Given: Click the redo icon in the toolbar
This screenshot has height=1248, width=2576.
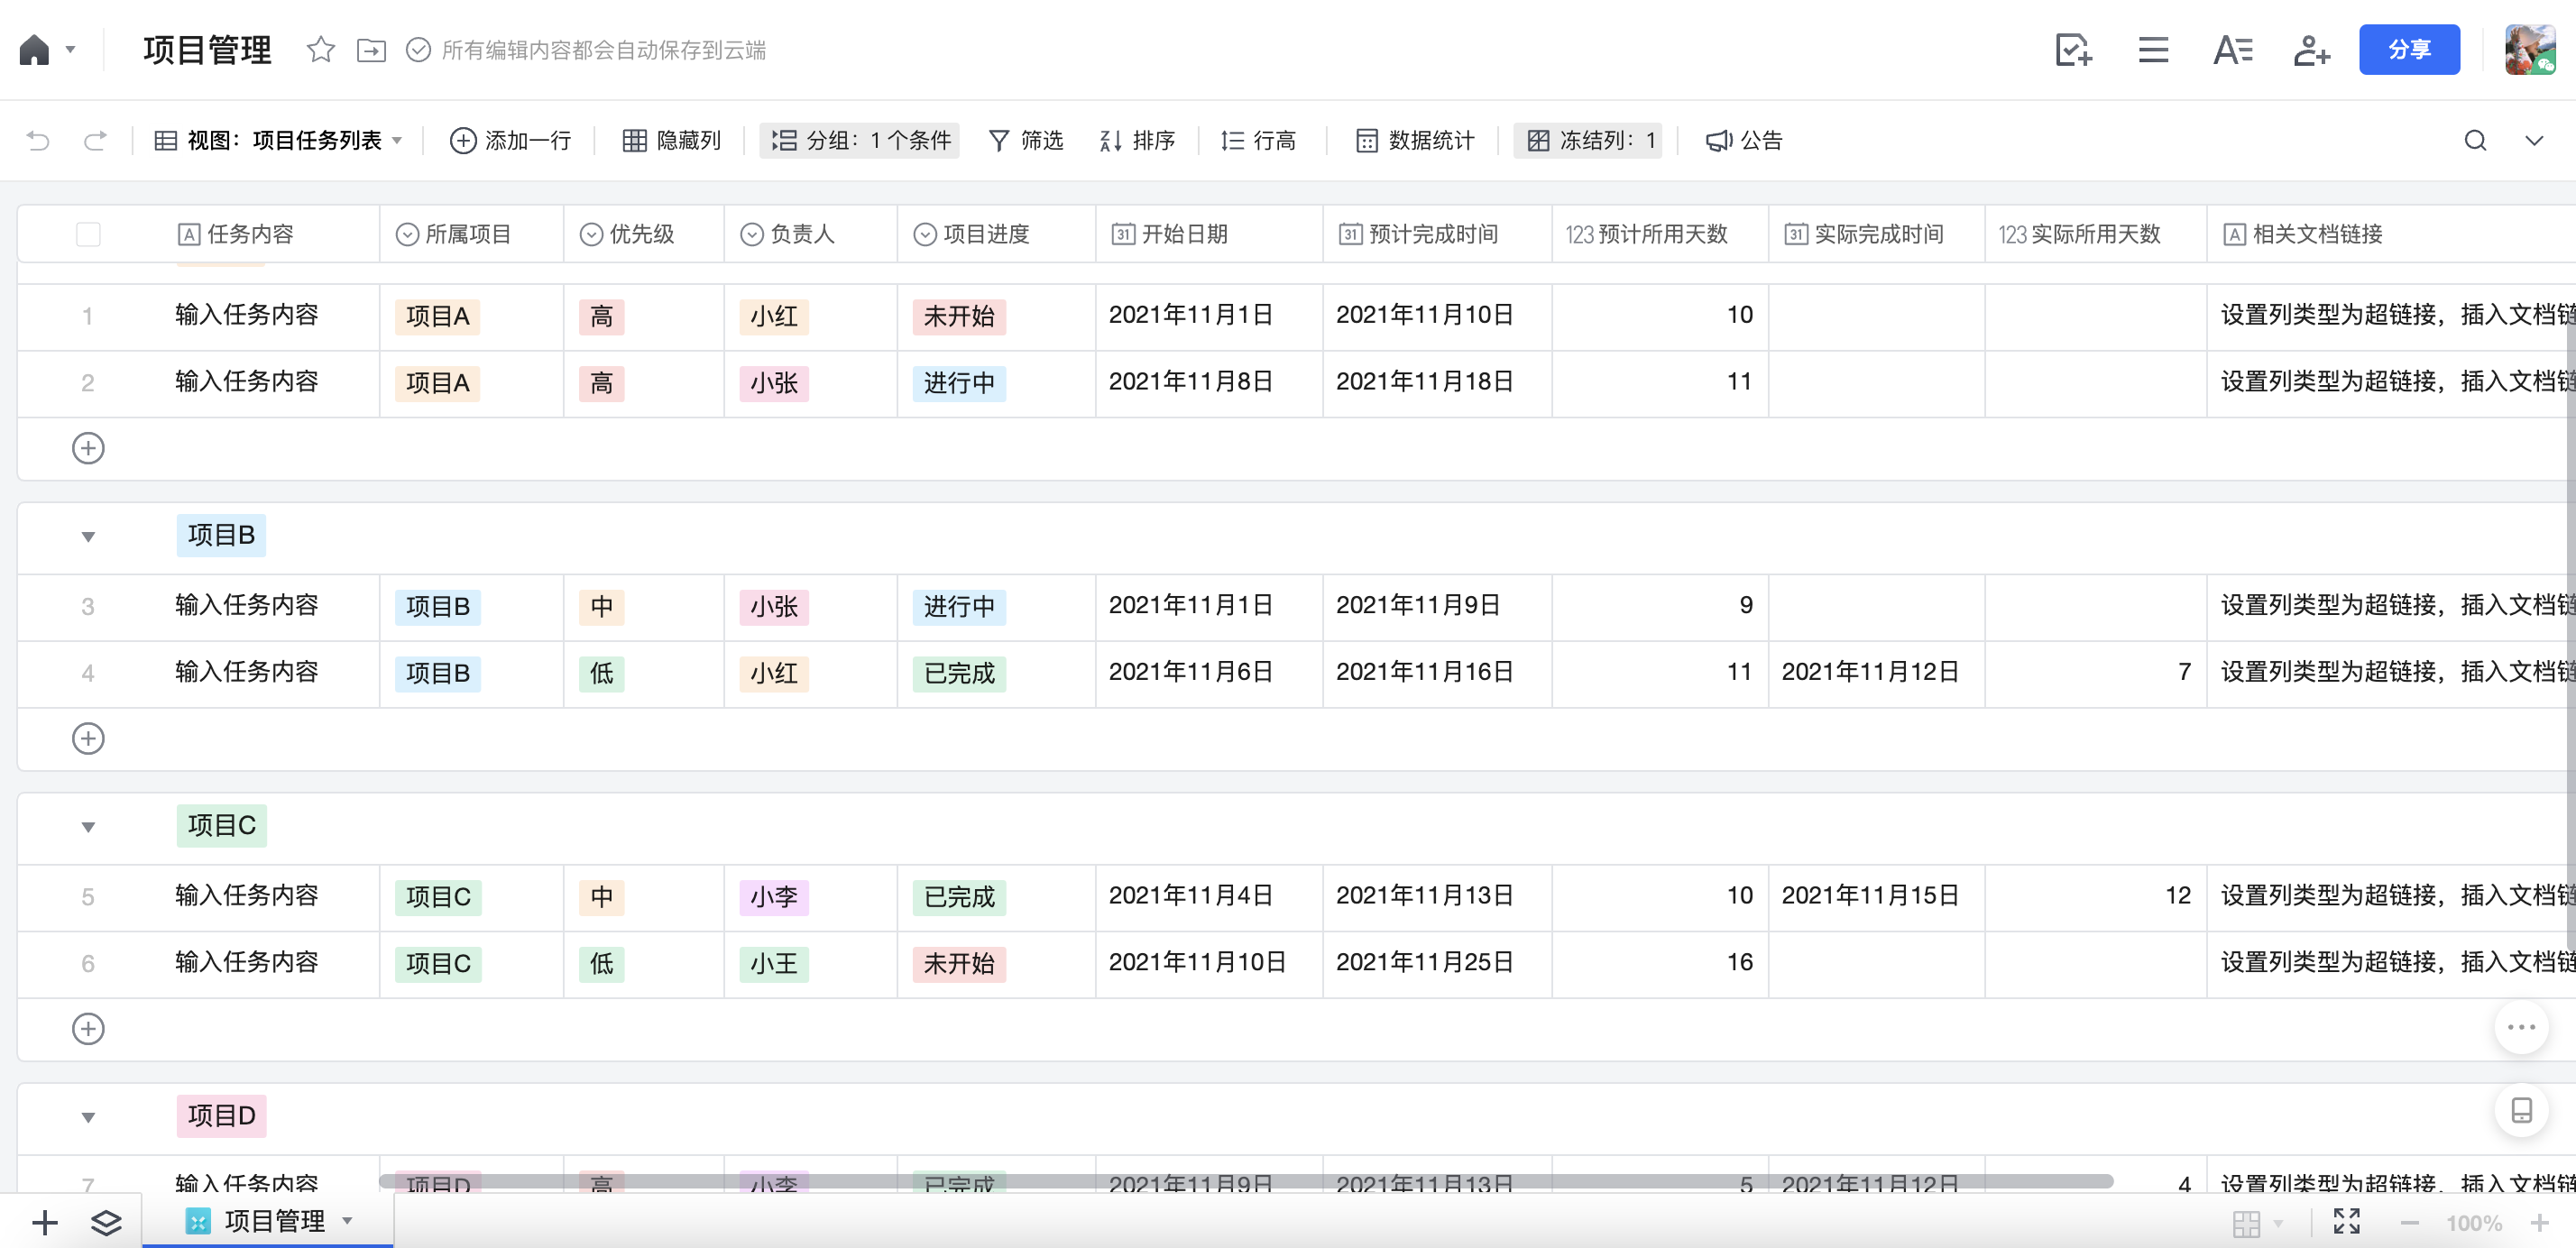Looking at the screenshot, I should [94, 140].
